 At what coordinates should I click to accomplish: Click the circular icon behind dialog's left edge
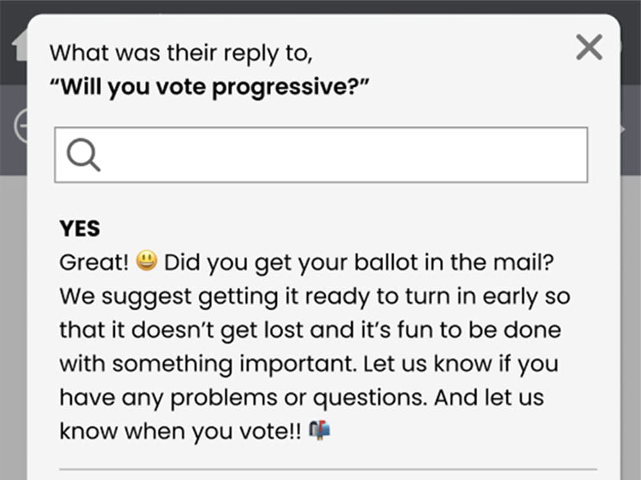[x=21, y=126]
